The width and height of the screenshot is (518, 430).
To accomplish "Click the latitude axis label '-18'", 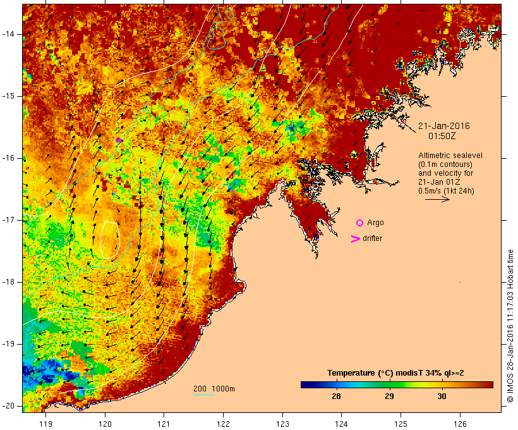I will 8,282.
